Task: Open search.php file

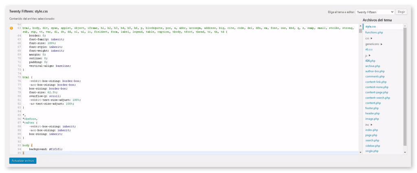Action: tap(372, 141)
